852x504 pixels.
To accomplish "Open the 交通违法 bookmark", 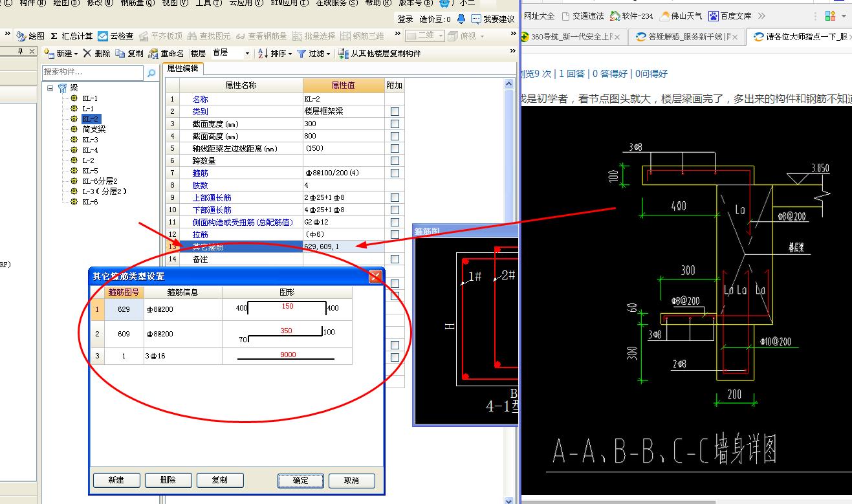I will click(x=583, y=16).
